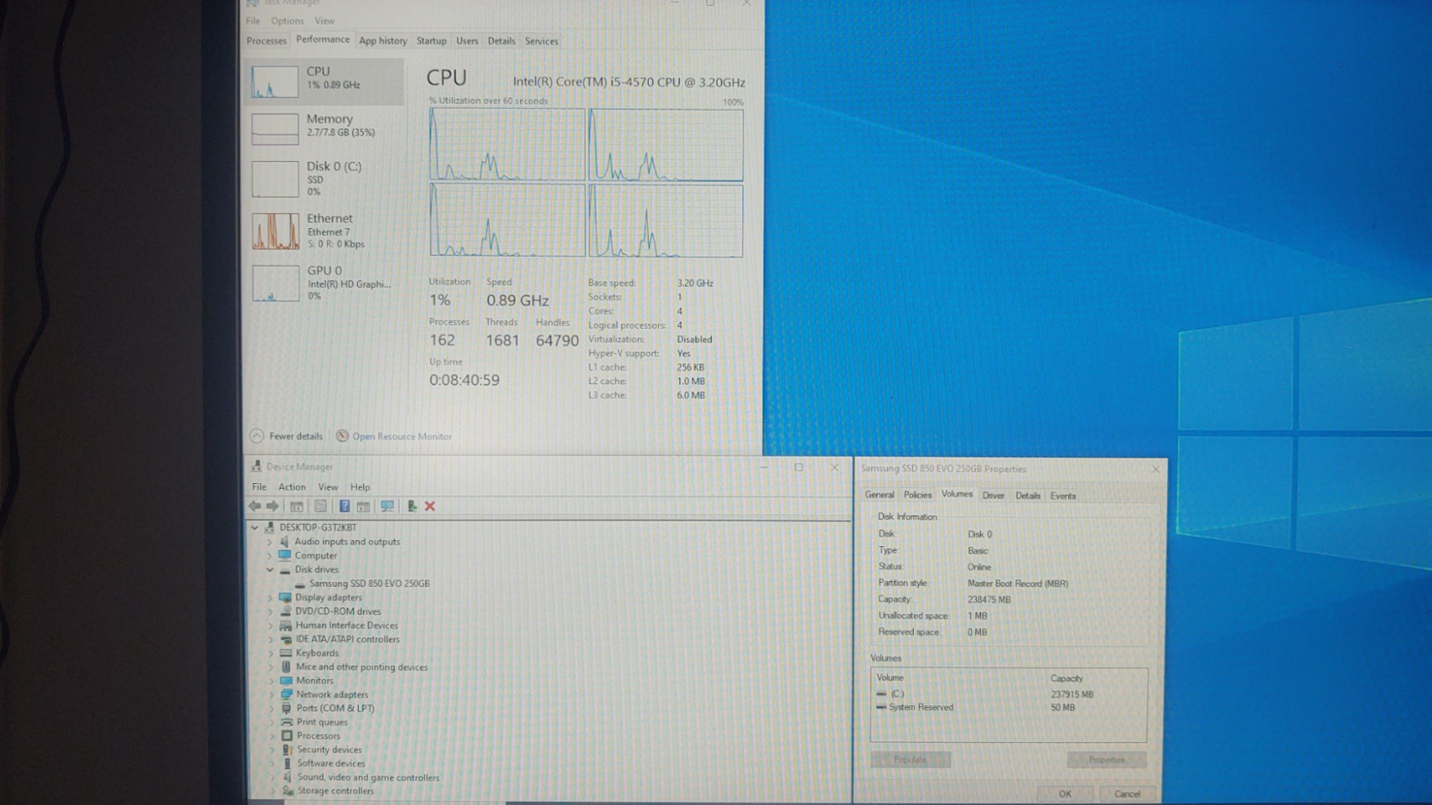Click the red Uninstall device toolbar icon
This screenshot has height=805, width=1432.
pos(430,506)
